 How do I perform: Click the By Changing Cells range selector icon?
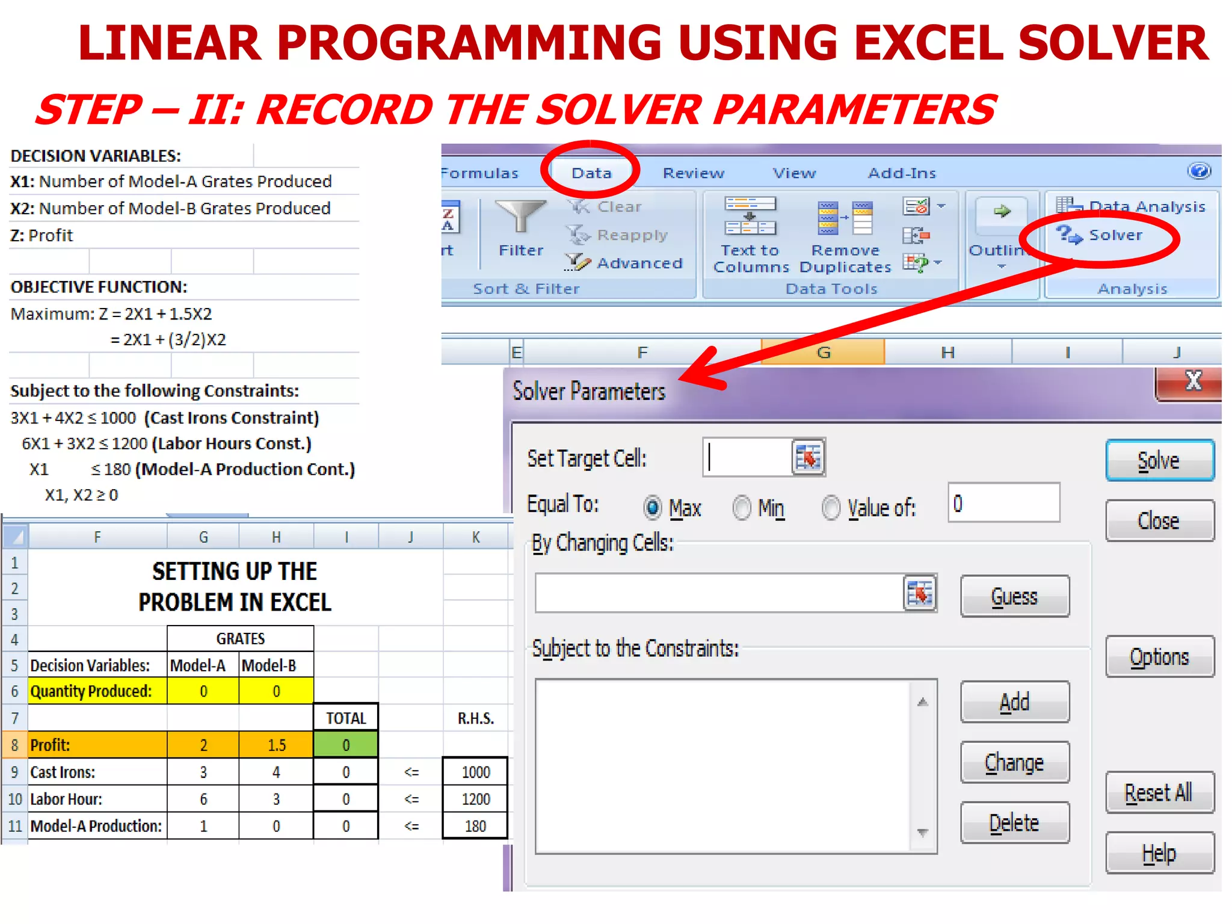[x=919, y=594]
